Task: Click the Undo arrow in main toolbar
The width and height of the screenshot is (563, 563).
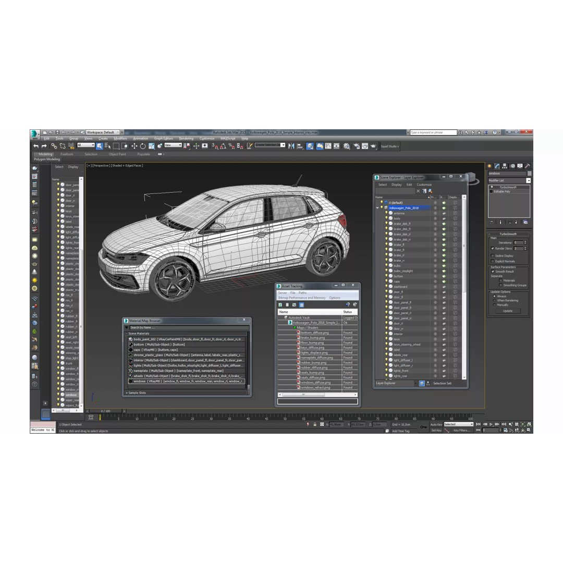Action: pos(36,146)
